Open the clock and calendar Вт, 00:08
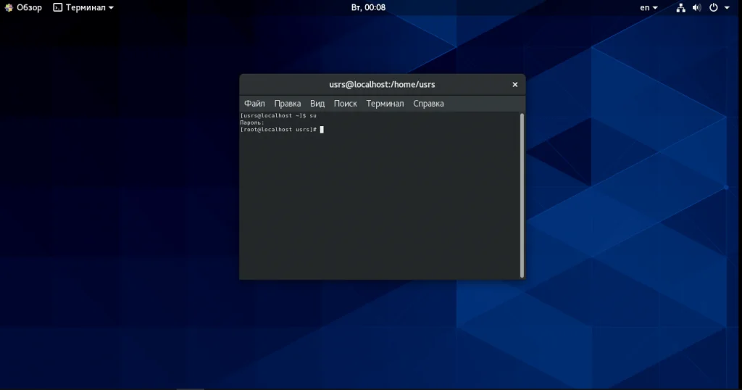The image size is (742, 390). click(x=368, y=7)
